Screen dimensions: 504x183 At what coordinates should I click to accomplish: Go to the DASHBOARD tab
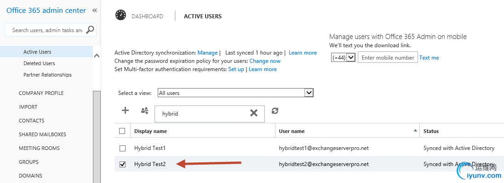pos(147,16)
